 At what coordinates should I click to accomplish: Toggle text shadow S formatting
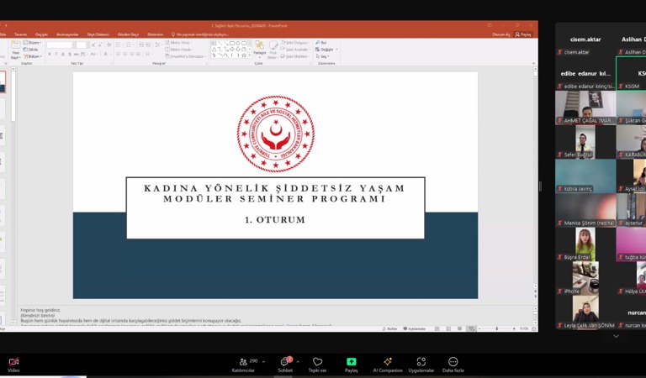(x=70, y=54)
